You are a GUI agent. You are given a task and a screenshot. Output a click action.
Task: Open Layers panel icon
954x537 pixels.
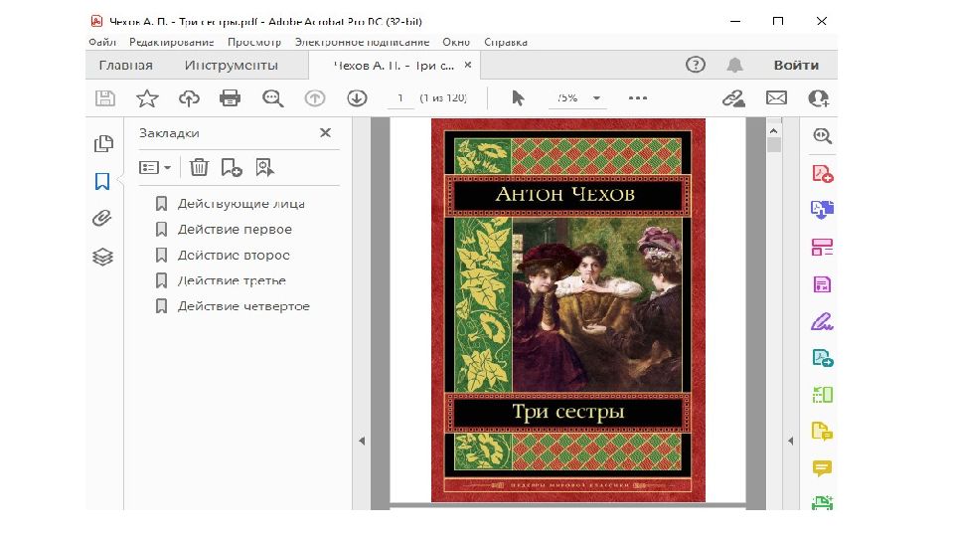pos(102,257)
